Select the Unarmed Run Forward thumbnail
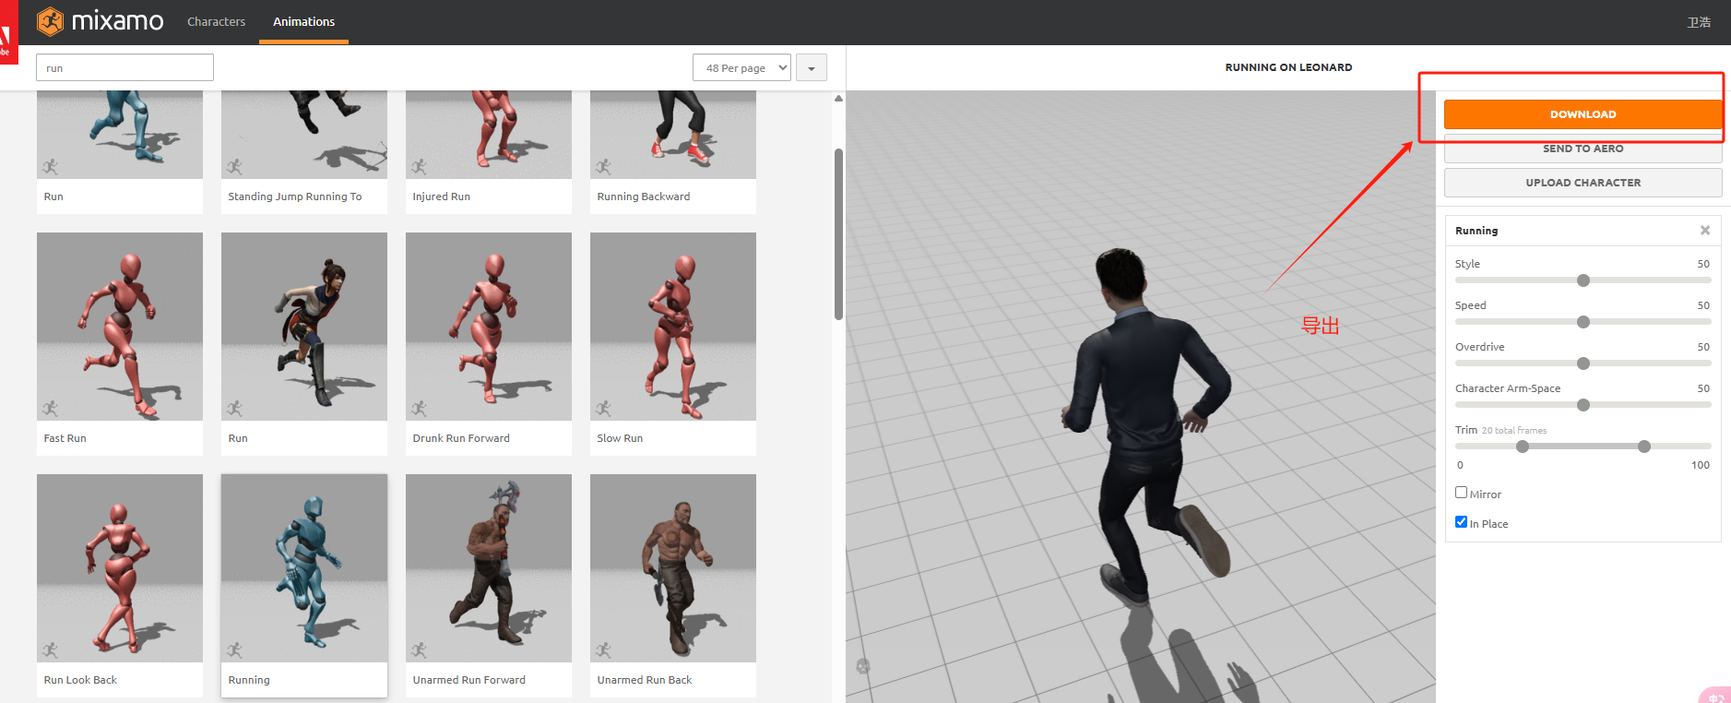 click(489, 568)
